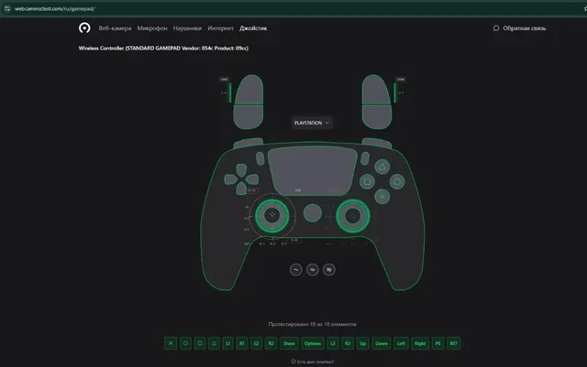Open the Обратная связь feedback link
587x367 pixels.
click(520, 28)
